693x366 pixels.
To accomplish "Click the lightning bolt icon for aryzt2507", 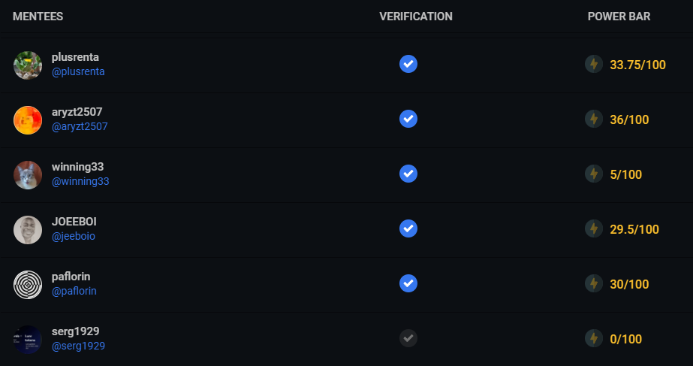I will (594, 119).
